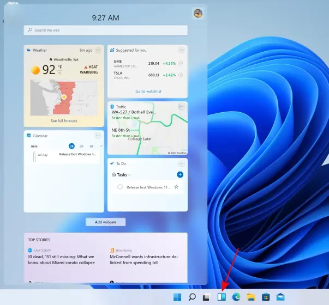This screenshot has width=329, height=305.
Task: Click the heat warning triangle icon
Action: [86, 67]
